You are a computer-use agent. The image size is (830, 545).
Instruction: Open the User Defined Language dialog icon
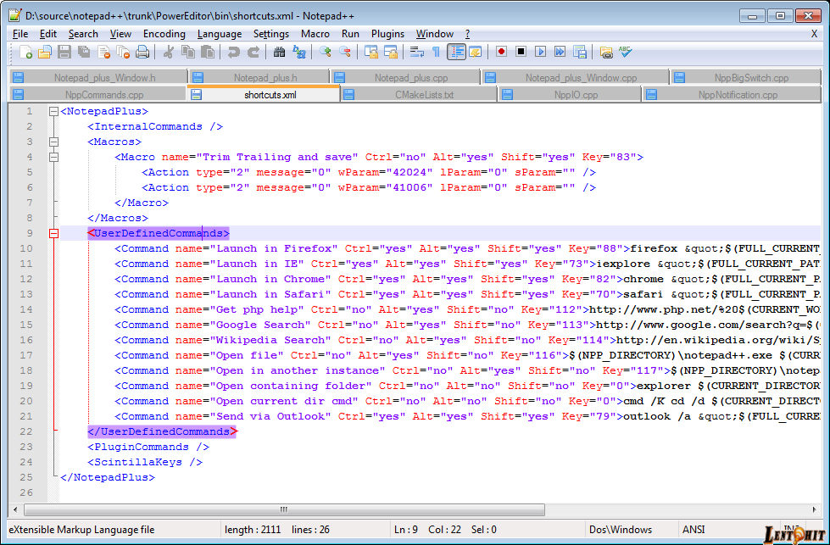(x=476, y=52)
